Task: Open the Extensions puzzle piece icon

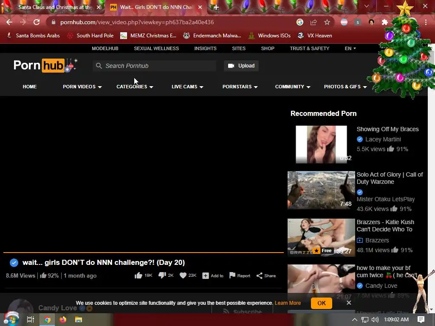Action: click(385, 22)
